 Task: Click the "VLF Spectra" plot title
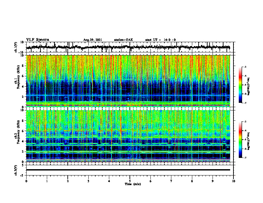[x=38, y=40]
